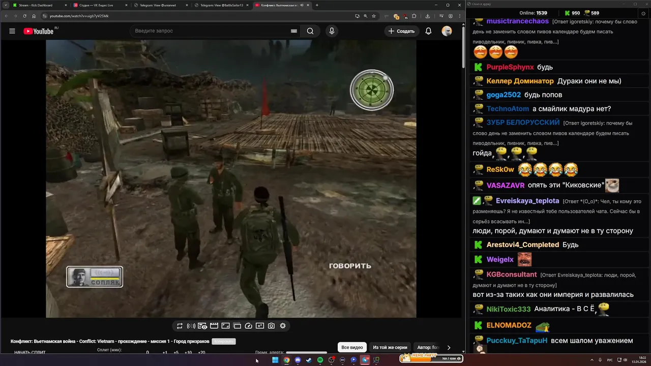Click the clapperboard icon in player toolbar

(x=214, y=326)
